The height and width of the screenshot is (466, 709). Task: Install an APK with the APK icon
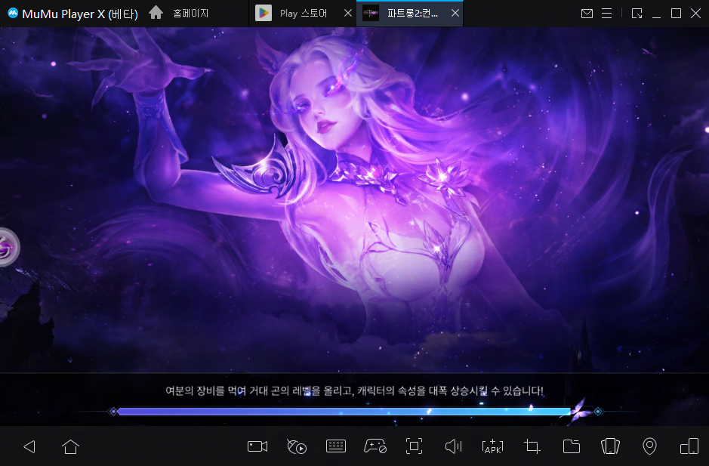tap(493, 446)
